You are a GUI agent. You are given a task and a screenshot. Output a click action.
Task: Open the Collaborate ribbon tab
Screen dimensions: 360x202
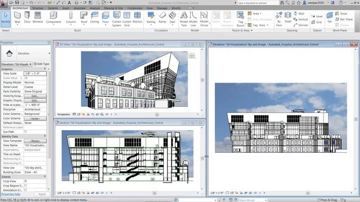tap(135, 8)
